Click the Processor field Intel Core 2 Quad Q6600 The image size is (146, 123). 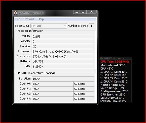pyautogui.click(x=63, y=51)
